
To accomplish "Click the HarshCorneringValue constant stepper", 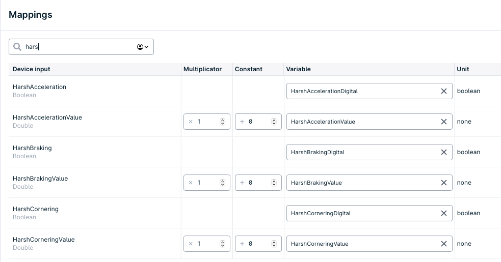I will pyautogui.click(x=274, y=244).
